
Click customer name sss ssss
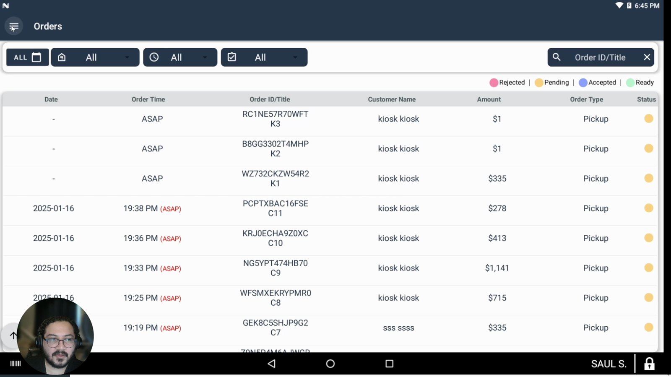398,328
